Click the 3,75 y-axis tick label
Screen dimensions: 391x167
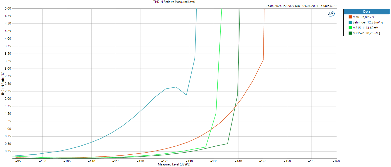(8, 46)
